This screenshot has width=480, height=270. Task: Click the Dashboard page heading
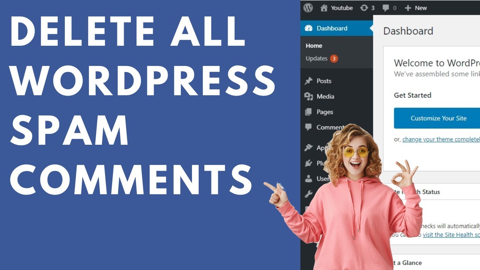pos(408,31)
